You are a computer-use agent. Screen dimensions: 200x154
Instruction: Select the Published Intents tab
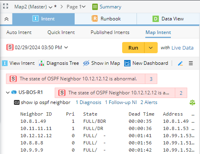click(x=110, y=32)
